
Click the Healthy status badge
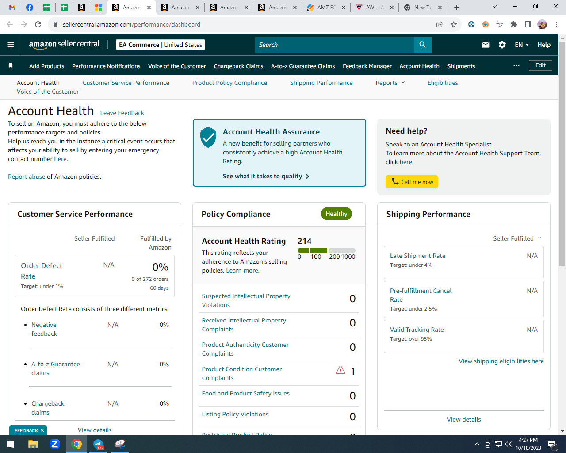click(x=337, y=214)
